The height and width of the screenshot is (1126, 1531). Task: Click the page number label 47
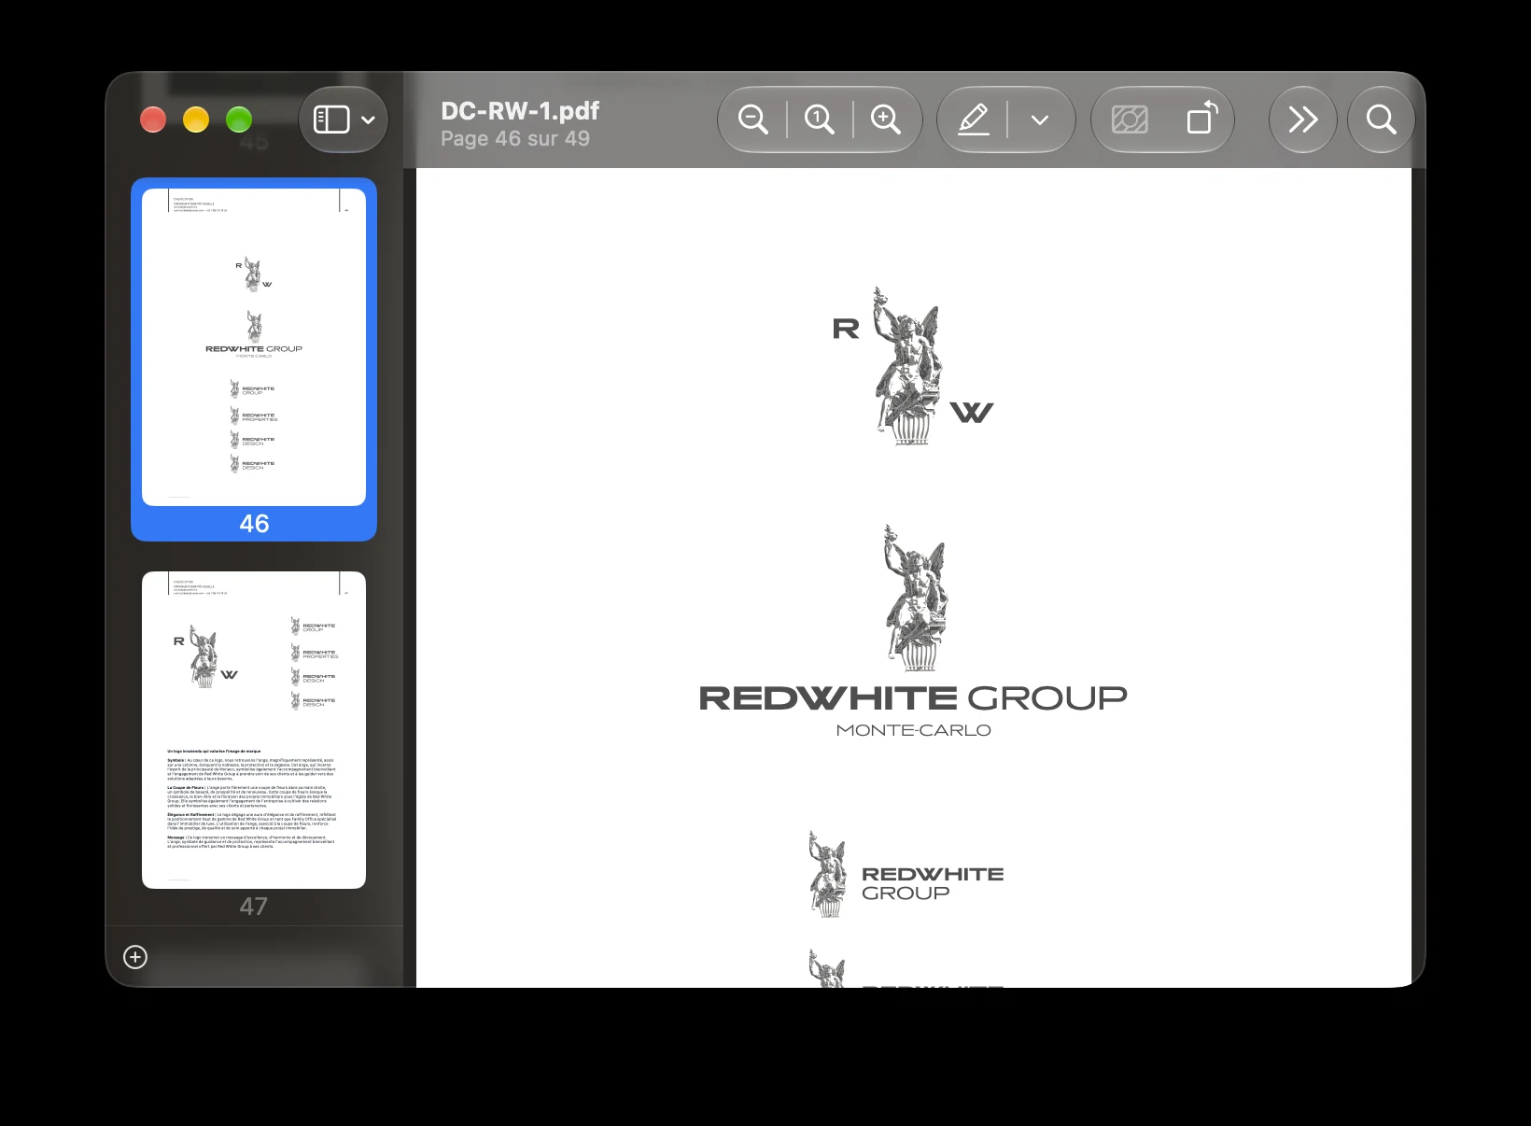(x=254, y=907)
